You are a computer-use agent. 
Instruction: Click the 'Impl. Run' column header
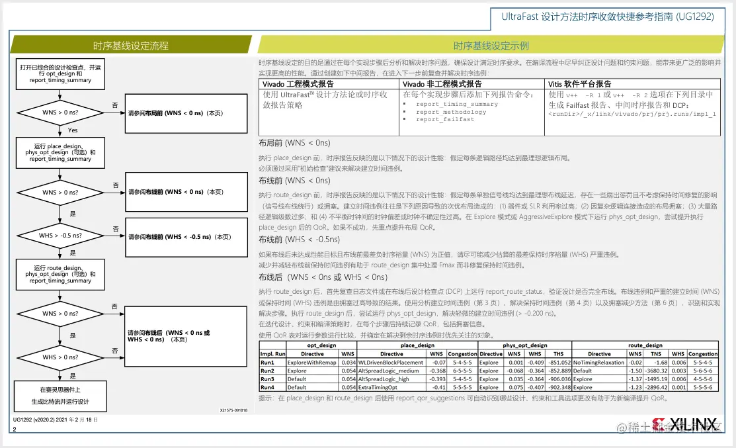(x=272, y=353)
